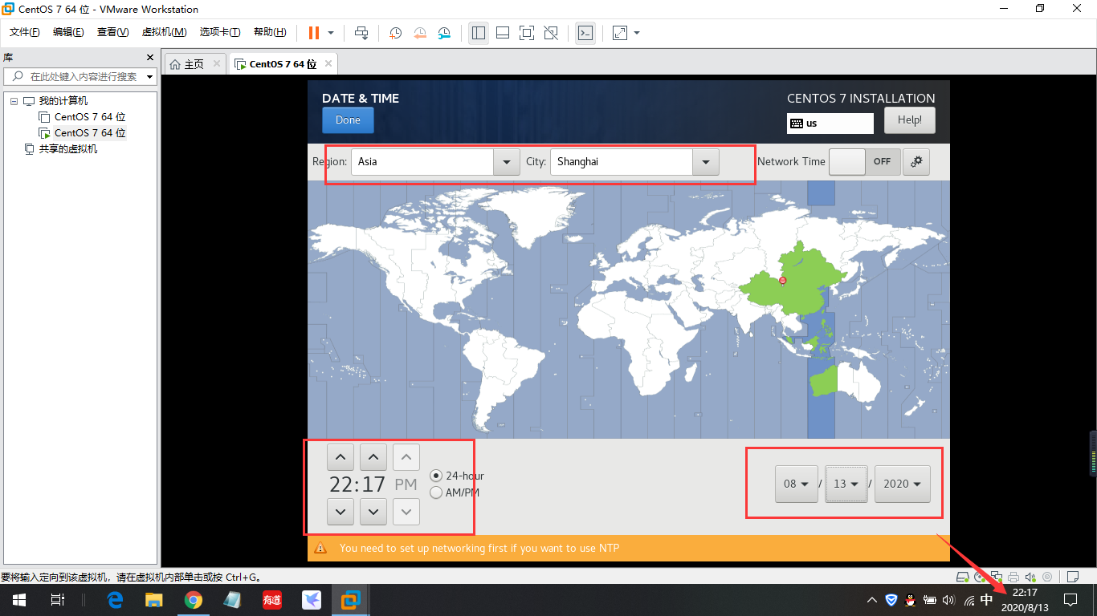Click the sound card status icon

(1030, 577)
